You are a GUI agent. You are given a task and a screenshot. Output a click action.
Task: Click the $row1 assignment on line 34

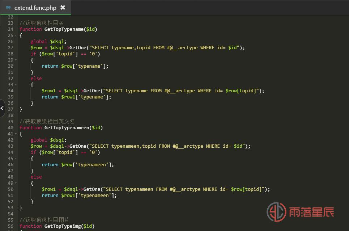(153, 91)
